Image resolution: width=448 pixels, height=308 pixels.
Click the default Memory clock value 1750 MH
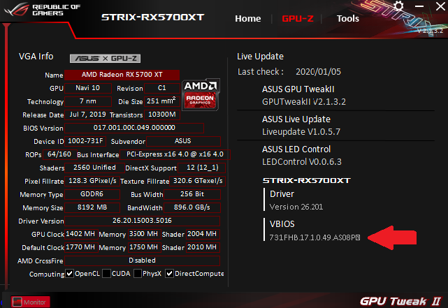[144, 247]
